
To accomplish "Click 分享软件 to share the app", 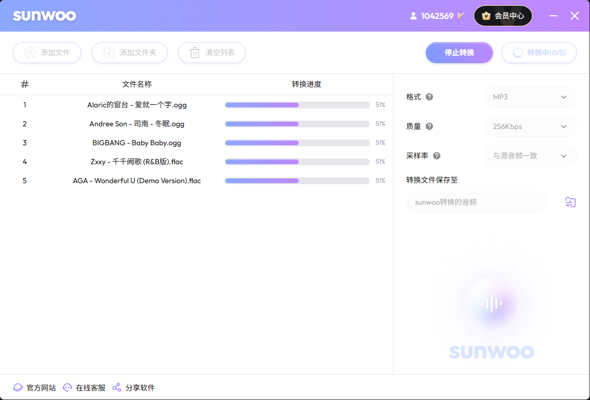I will click(134, 388).
